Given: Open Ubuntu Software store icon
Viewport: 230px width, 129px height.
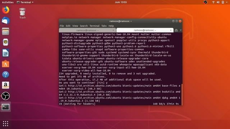Looking at the screenshot, I should coord(6,64).
